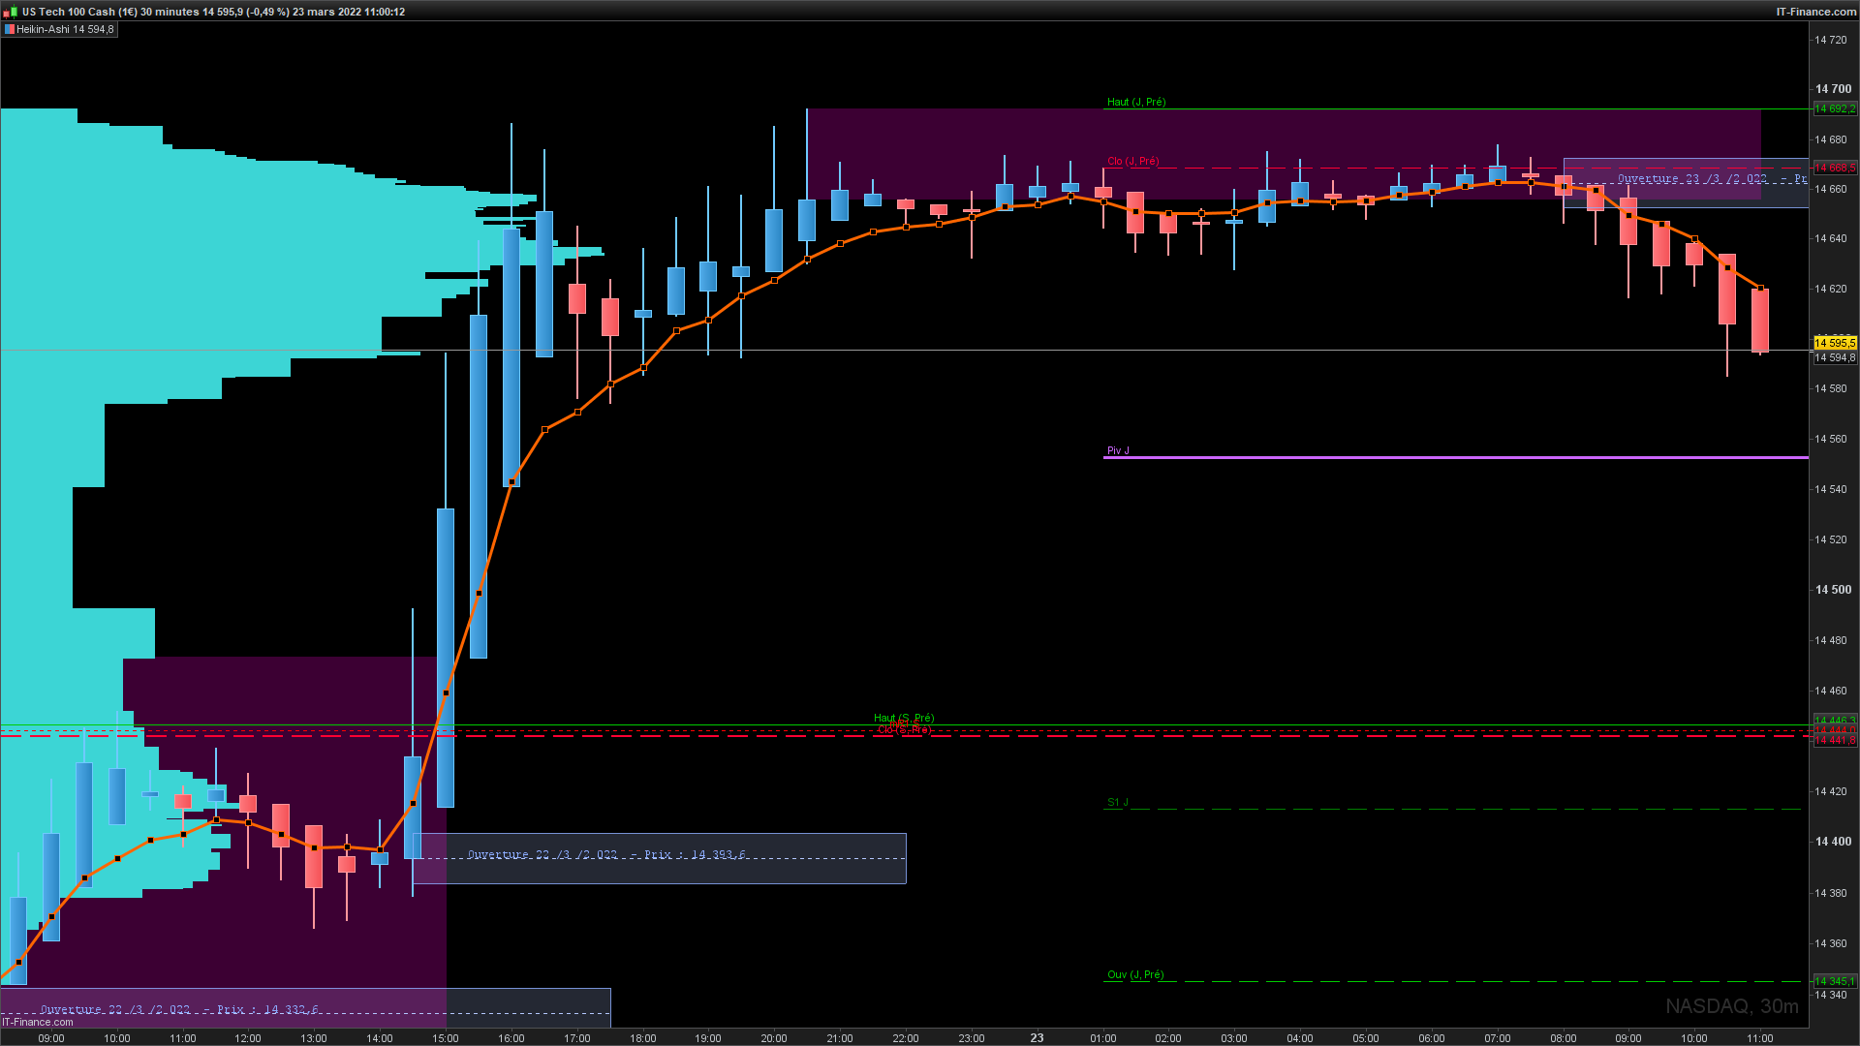Image resolution: width=1860 pixels, height=1046 pixels.
Task: Select the 'Ouv (J, Pré)' level label
Action: (x=1135, y=974)
